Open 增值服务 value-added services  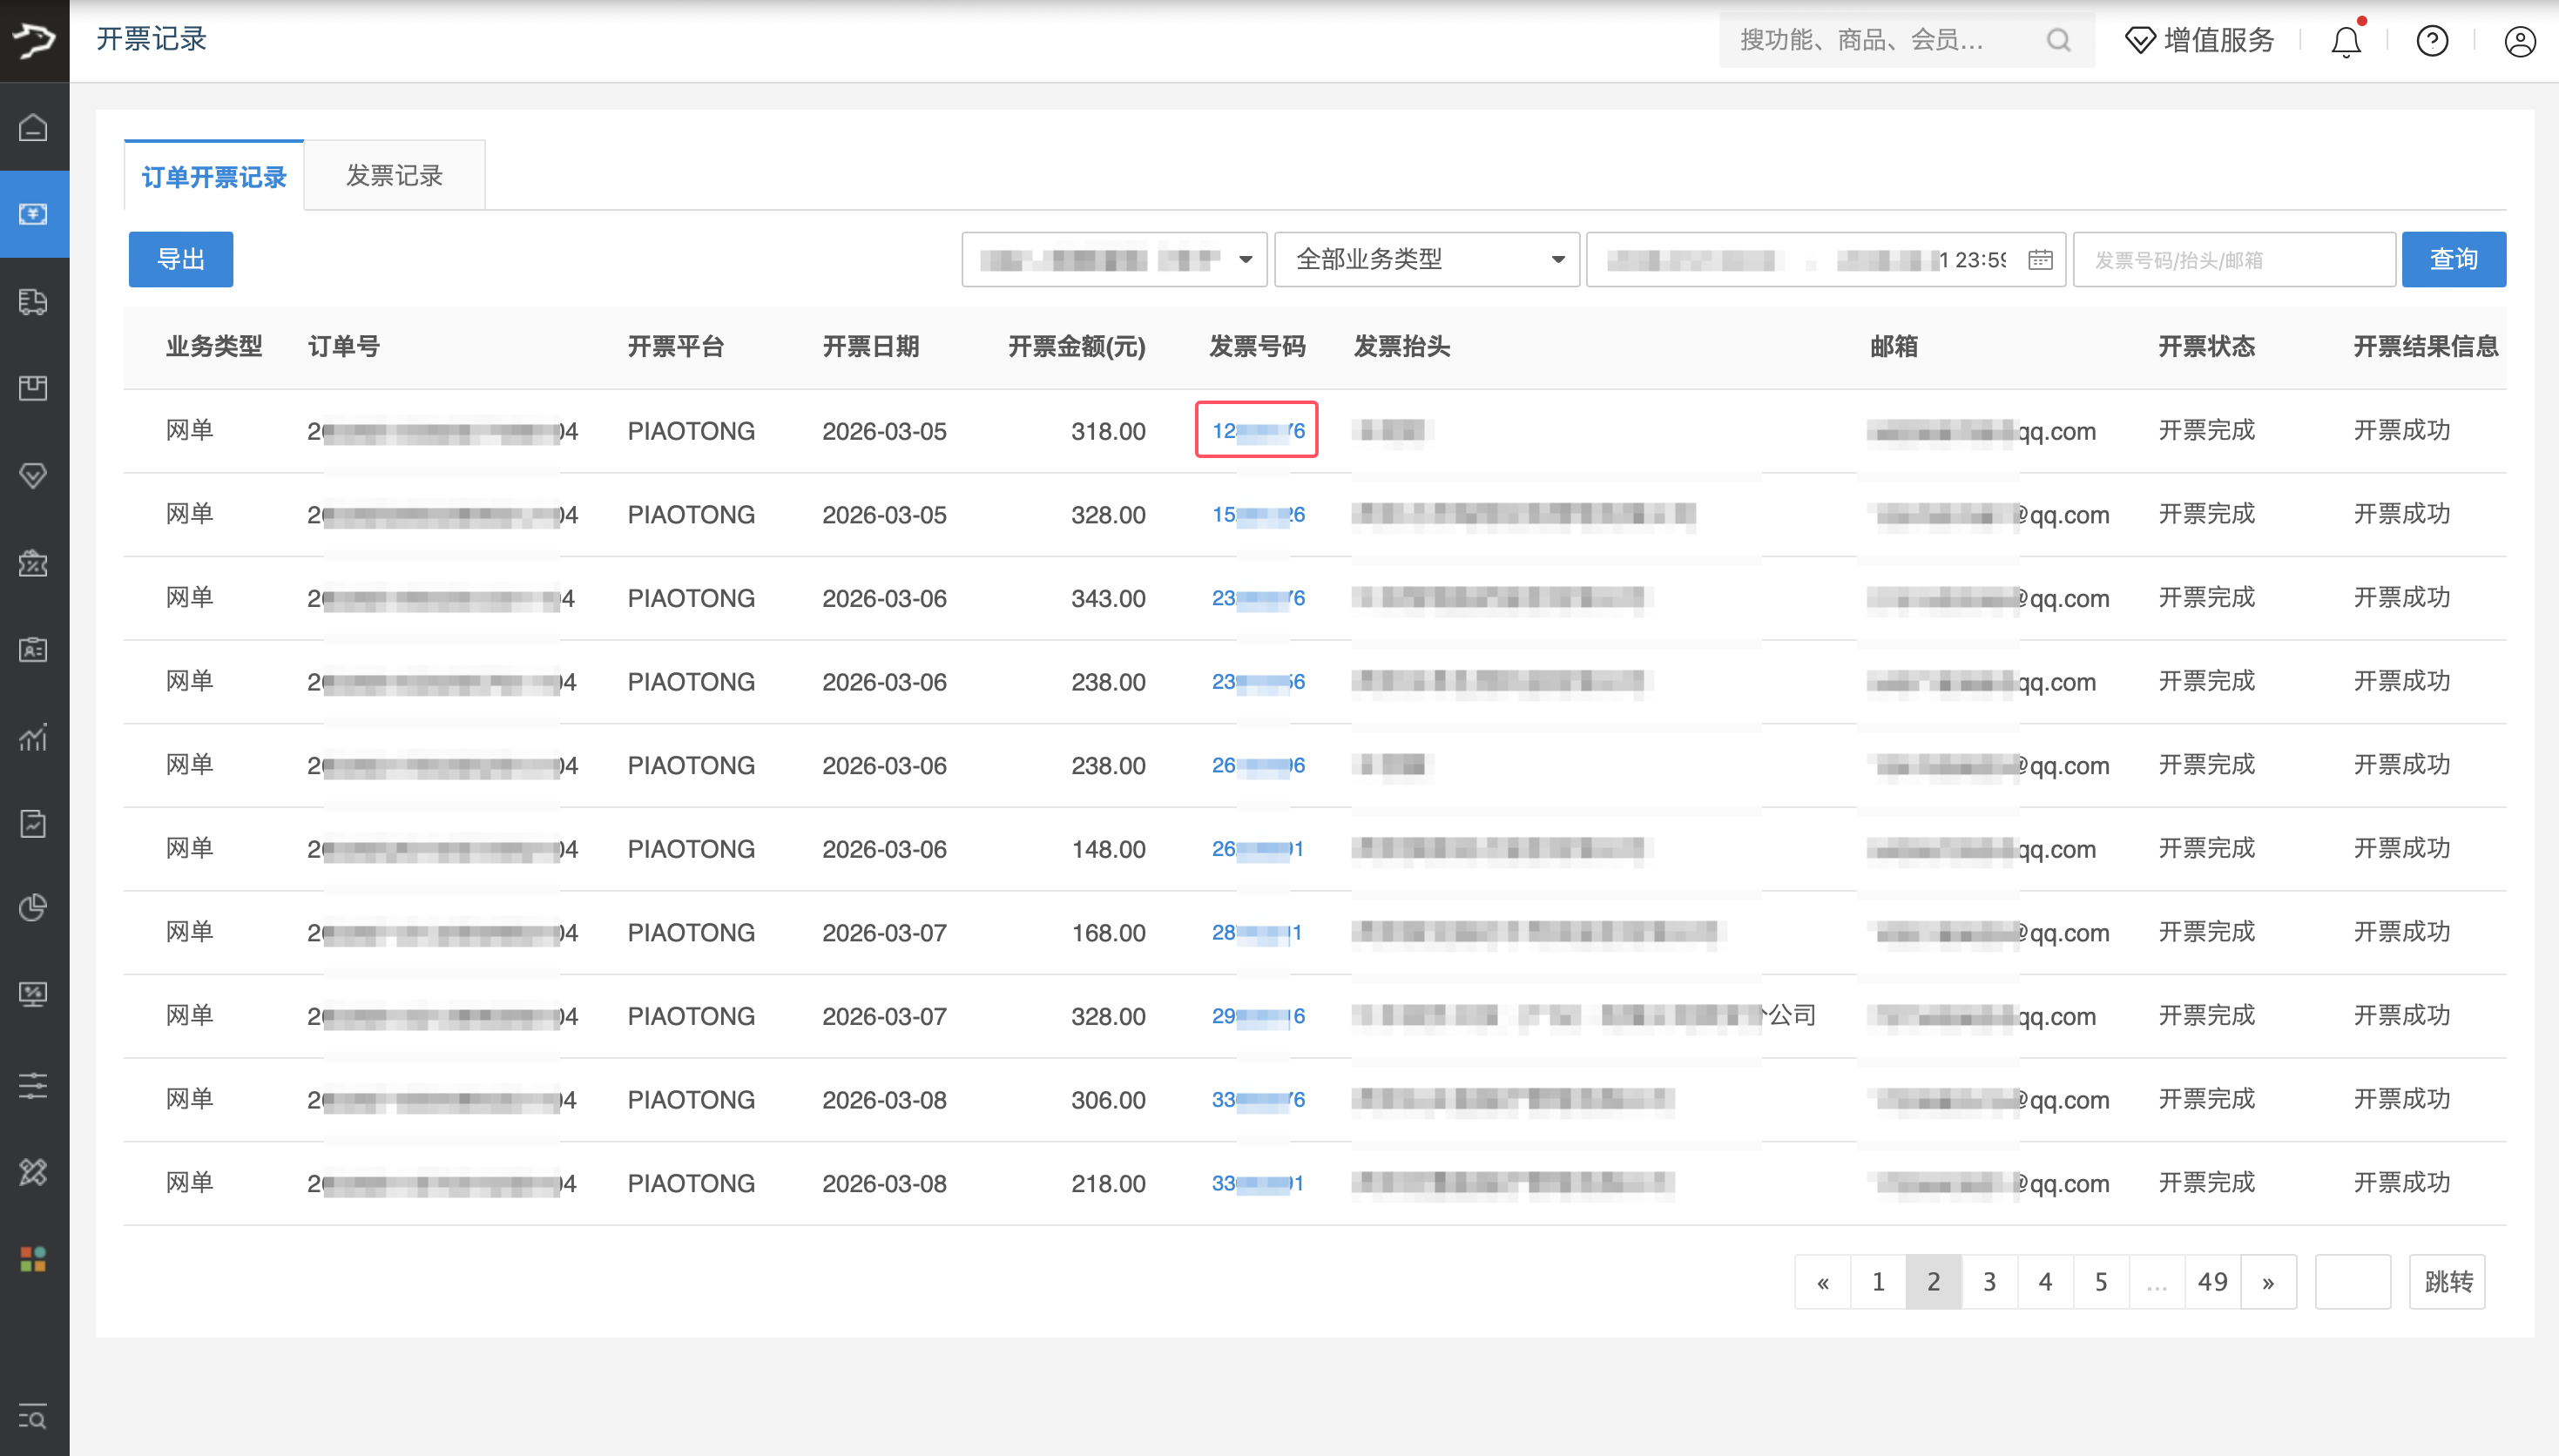[2199, 40]
